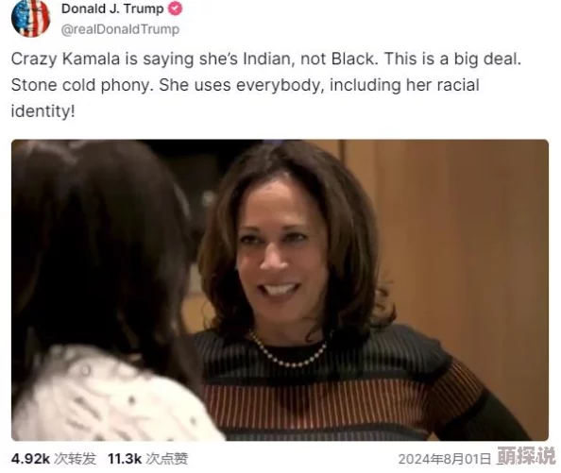Click the 次点赞 likes label

(167, 459)
